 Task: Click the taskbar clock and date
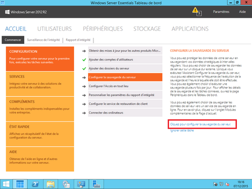click(x=241, y=184)
